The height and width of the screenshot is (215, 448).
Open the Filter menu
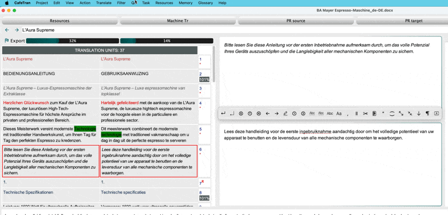[121, 3]
